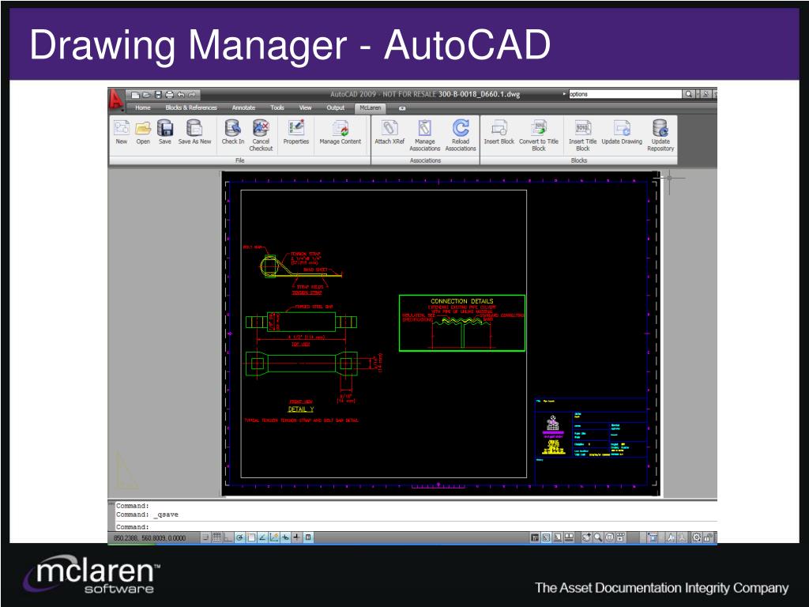Viewport: 809px width, 607px height.
Task: Click quick access Save diskette icon
Action: 158,95
